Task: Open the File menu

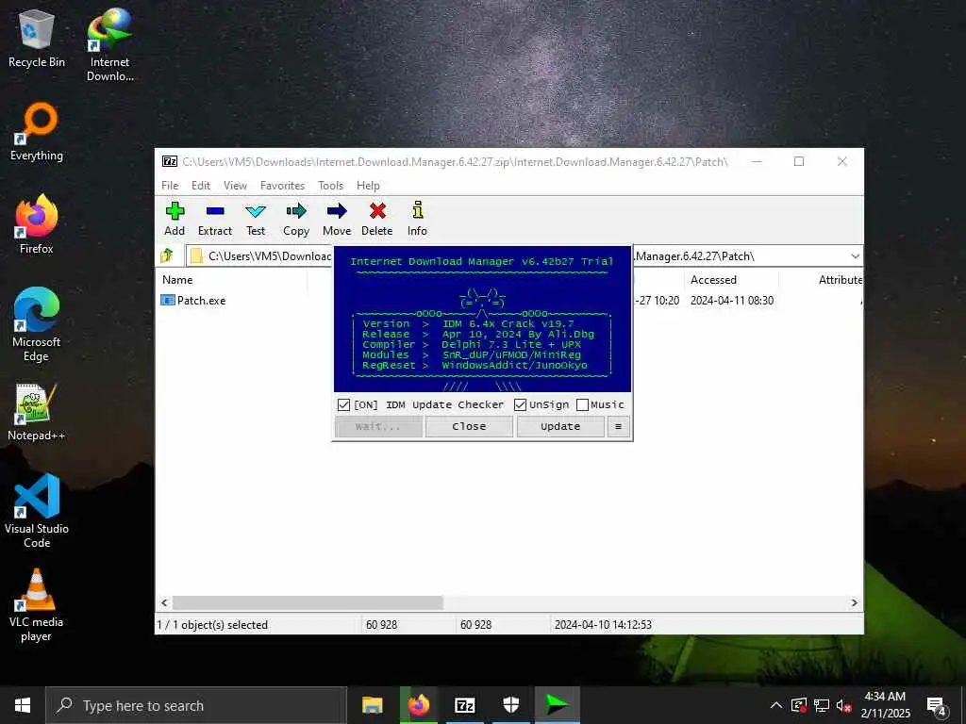Action: 170,186
